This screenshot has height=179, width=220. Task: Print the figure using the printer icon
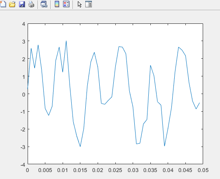coord(31,4)
